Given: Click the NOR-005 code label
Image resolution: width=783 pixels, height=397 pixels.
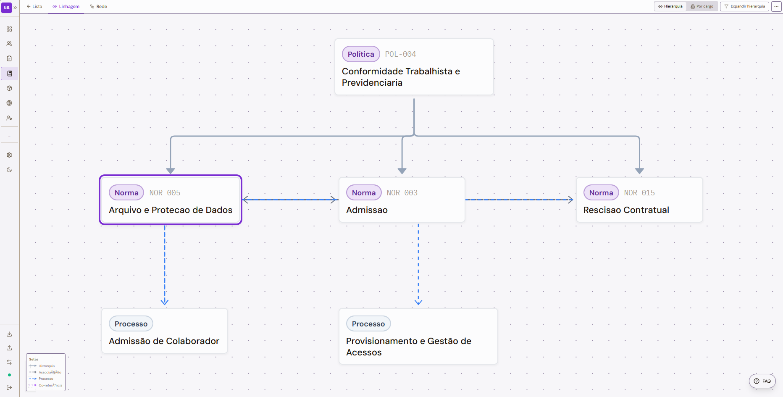Looking at the screenshot, I should [165, 193].
